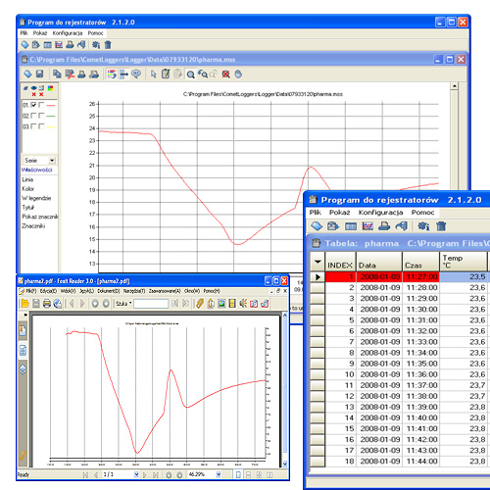Open Narzędzia(T) menu in Foxit Reader
This screenshot has height=490, width=490.
pos(134,291)
